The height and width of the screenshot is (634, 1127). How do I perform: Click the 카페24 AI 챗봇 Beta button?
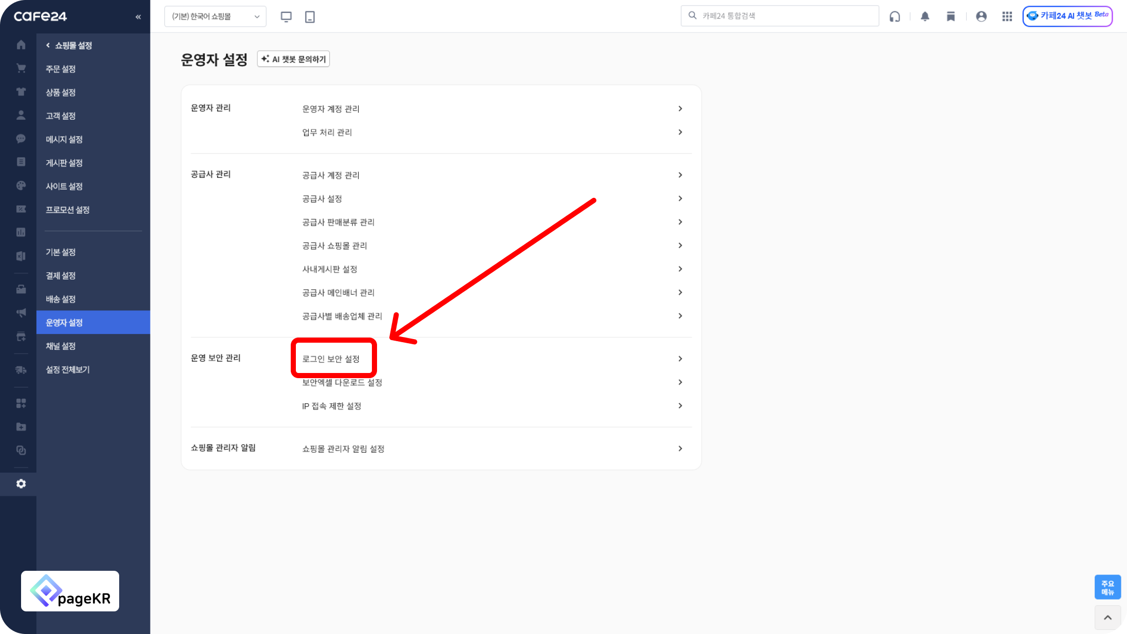pos(1067,16)
